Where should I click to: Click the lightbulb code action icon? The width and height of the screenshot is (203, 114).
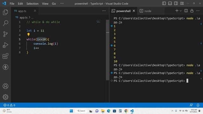coord(29,35)
